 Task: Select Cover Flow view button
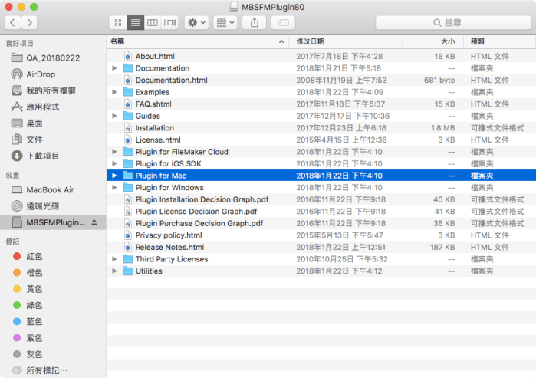(170, 23)
